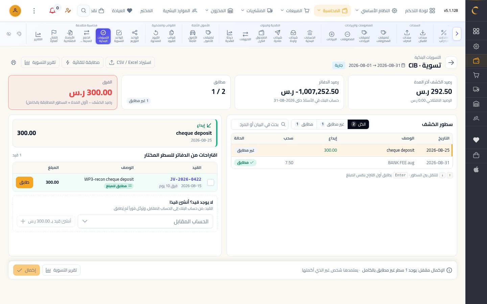This screenshot has width=487, height=304.
Task: Click the notifications bell icon
Action: 52,11
